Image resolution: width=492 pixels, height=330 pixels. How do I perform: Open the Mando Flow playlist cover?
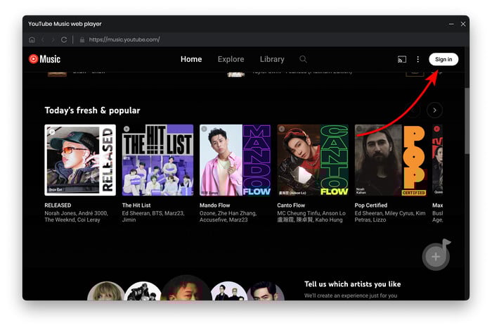coord(235,160)
